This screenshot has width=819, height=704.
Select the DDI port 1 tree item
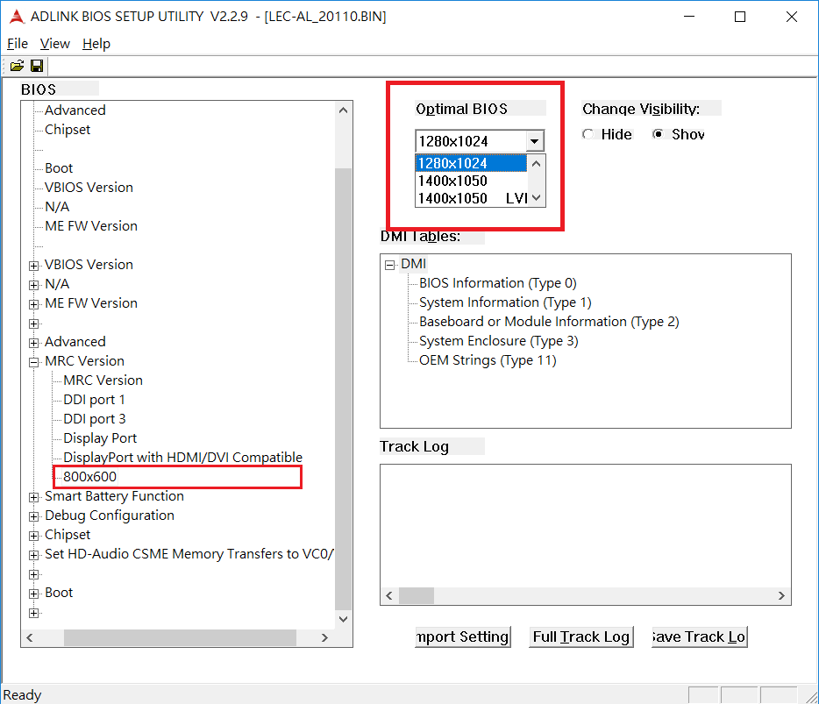tap(94, 400)
